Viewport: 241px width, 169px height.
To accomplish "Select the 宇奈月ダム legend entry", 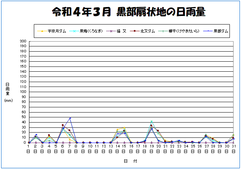I will (52, 31).
